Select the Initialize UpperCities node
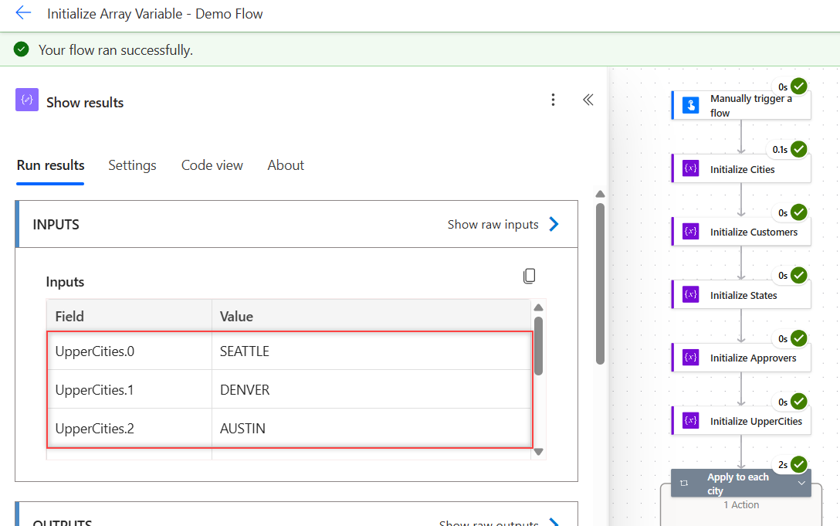This screenshot has width=840, height=526. coord(741,420)
